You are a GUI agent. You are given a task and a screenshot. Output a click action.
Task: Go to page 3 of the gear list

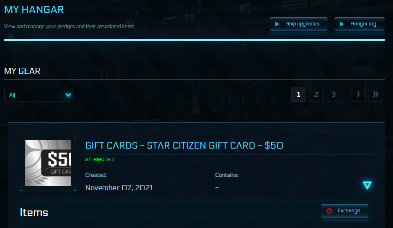pos(334,94)
